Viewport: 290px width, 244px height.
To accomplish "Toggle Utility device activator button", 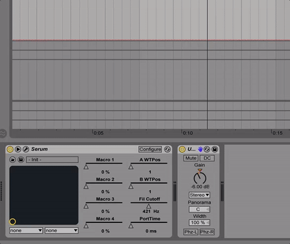I will click(x=182, y=149).
